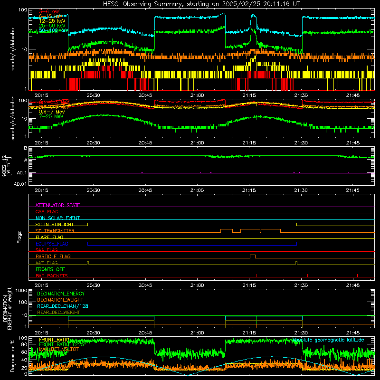
Task: Click the MAX_DET_VS_TOT legend label
Action: pyautogui.click(x=58, y=349)
